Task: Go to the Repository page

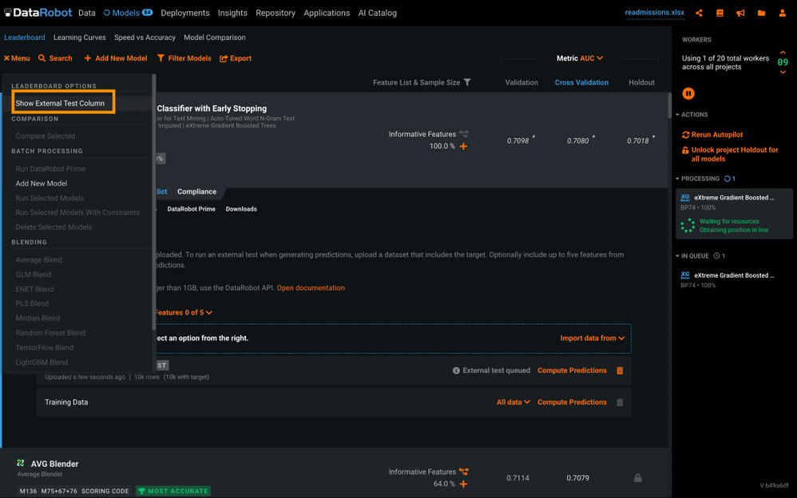Action: click(276, 14)
